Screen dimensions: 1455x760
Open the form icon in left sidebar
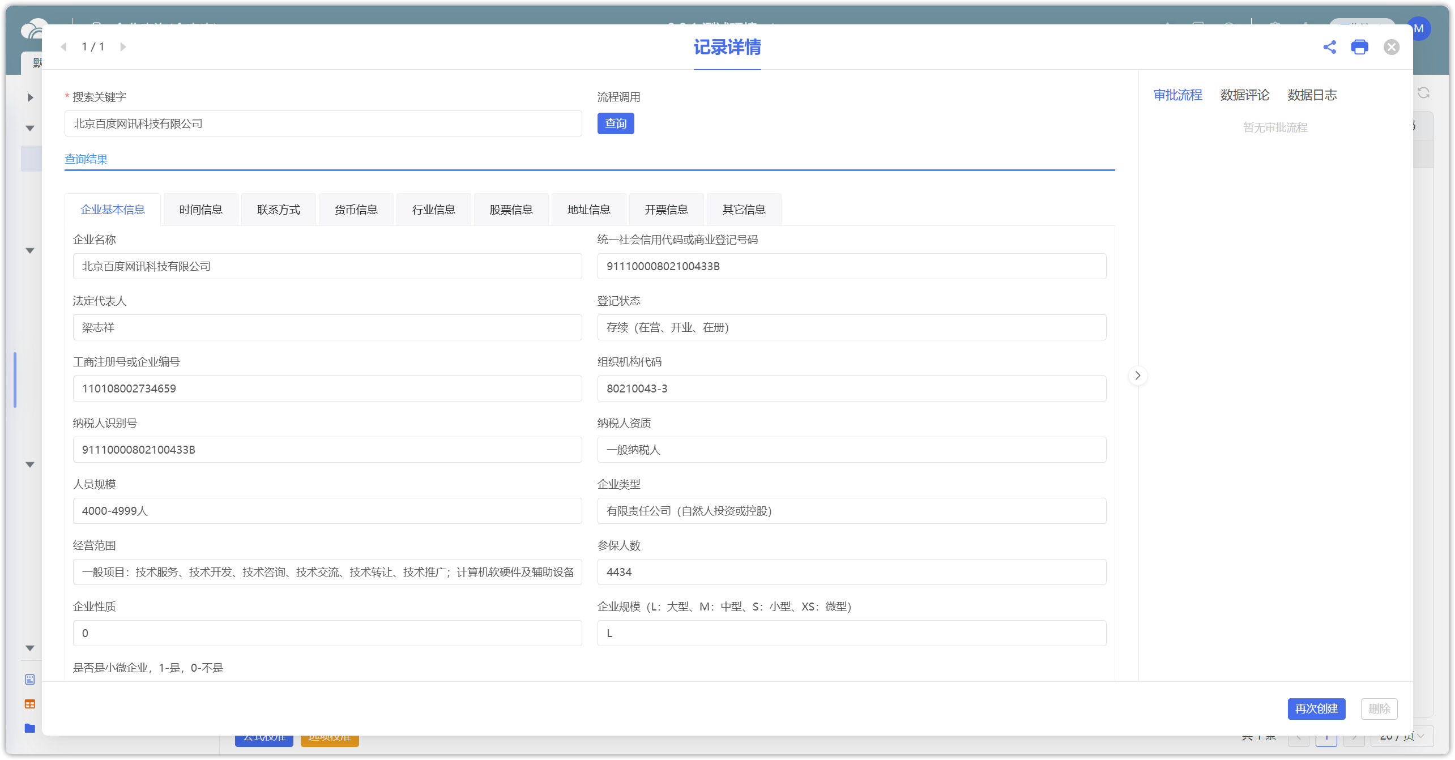pyautogui.click(x=30, y=679)
